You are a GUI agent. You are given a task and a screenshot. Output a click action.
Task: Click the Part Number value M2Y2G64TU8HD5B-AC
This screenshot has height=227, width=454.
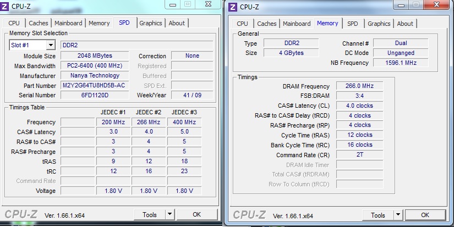(95, 85)
